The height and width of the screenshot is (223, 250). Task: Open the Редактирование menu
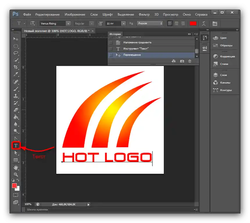tap(47, 14)
